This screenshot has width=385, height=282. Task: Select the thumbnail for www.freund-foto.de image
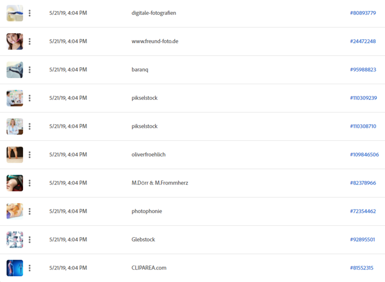coord(15,41)
